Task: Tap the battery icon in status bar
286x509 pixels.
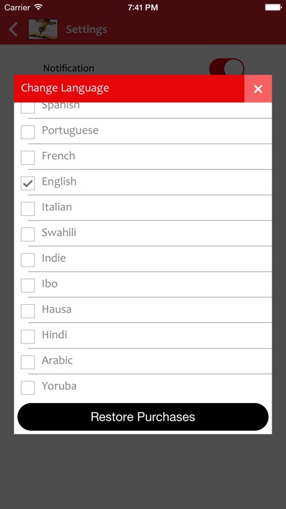Action: click(x=273, y=7)
